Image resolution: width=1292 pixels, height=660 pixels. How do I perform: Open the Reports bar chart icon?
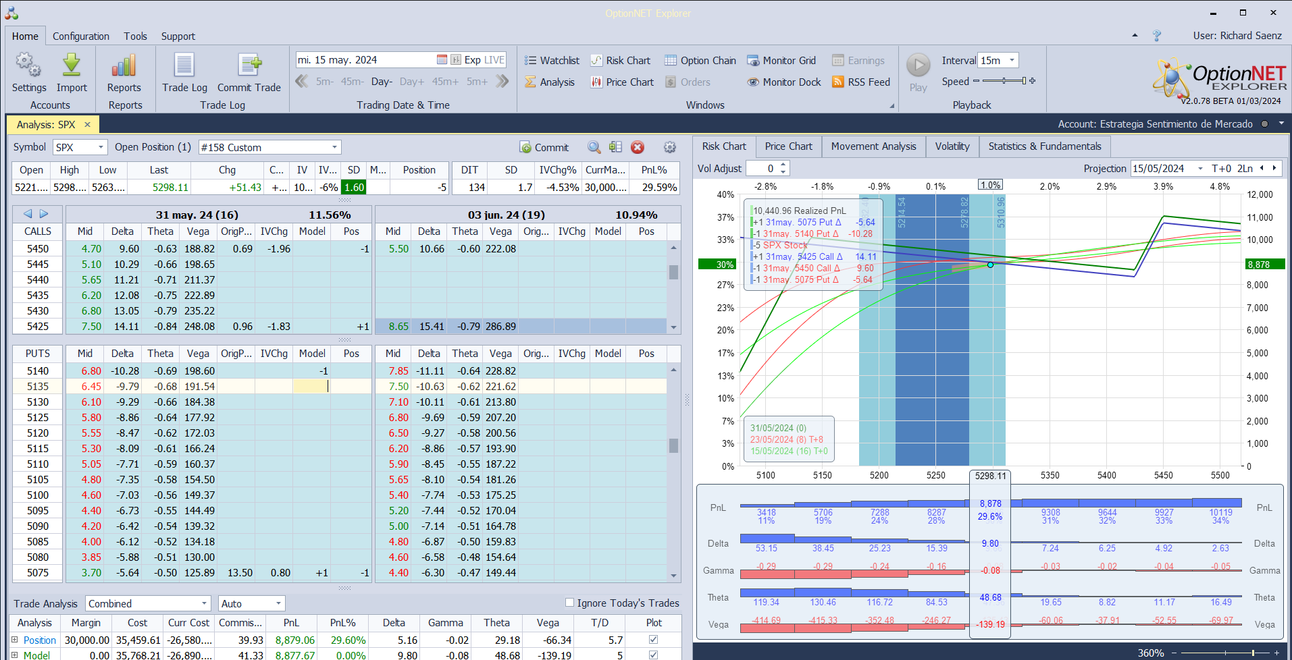pos(124,66)
